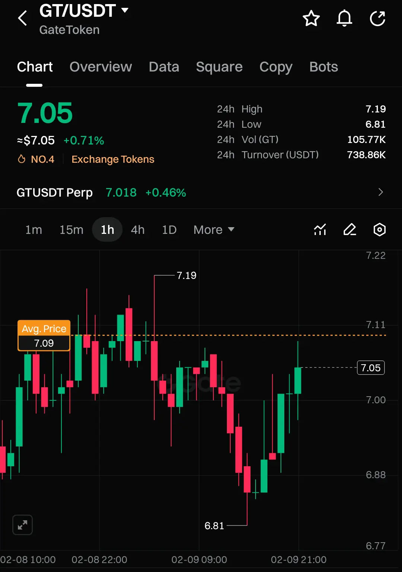402x572 pixels.
Task: Add GT/USDT to favorites with star
Action: pyautogui.click(x=311, y=18)
